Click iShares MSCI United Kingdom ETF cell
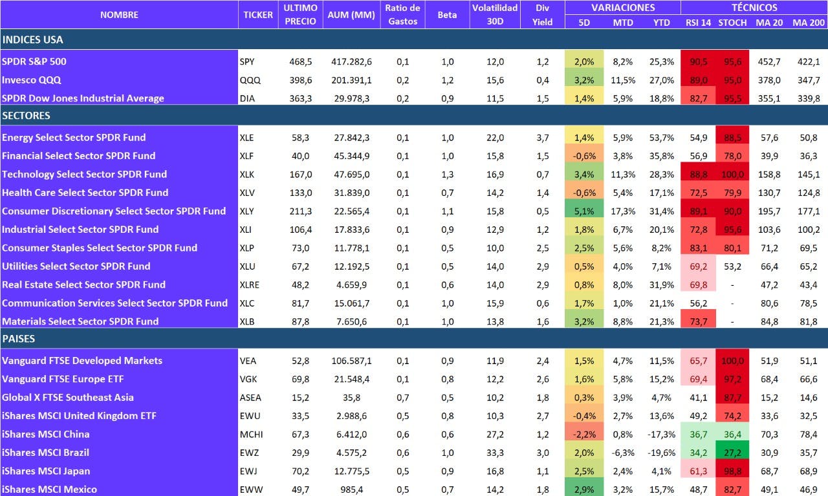The image size is (828, 496). pyautogui.click(x=119, y=416)
